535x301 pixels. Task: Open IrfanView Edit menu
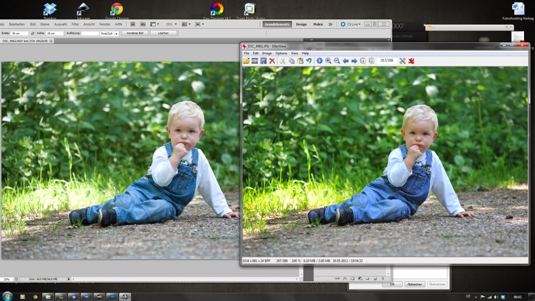[255, 53]
